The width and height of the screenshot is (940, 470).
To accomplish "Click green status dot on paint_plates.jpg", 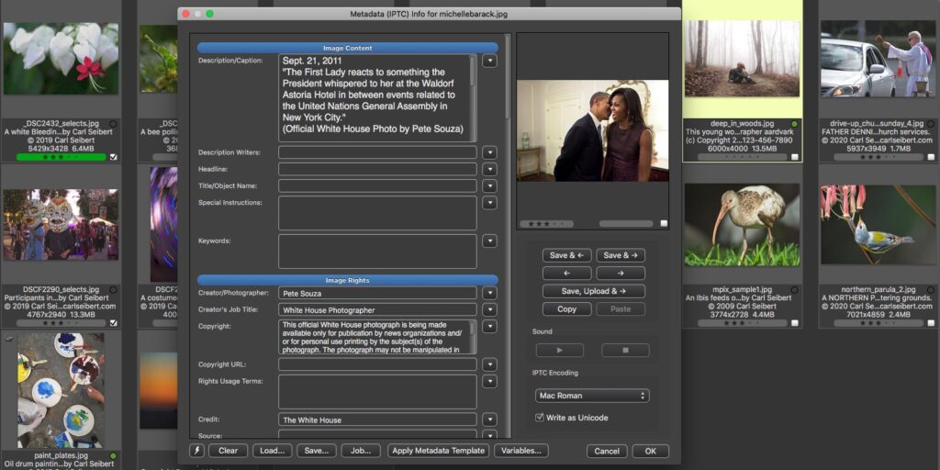I will point(113,455).
